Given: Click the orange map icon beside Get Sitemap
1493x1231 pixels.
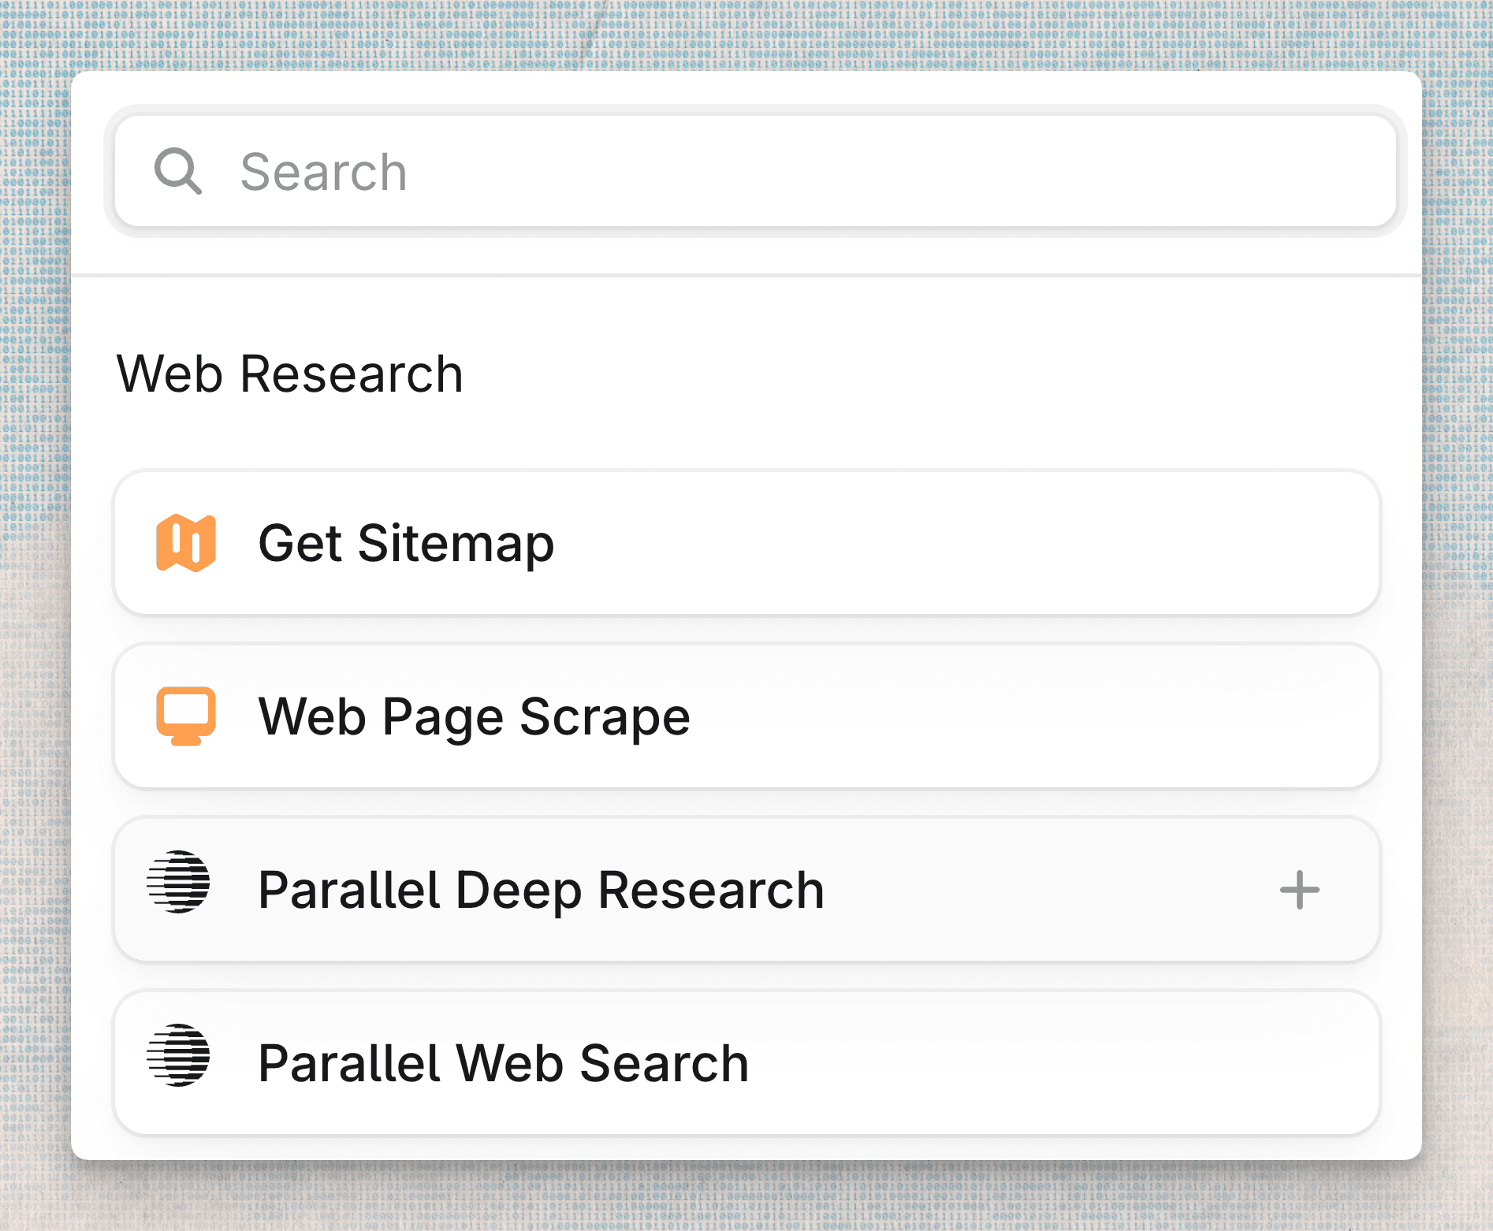Looking at the screenshot, I should tap(187, 544).
